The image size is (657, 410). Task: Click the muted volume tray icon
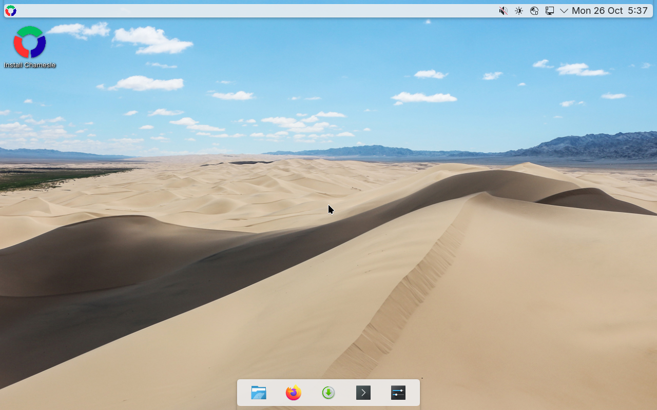504,11
